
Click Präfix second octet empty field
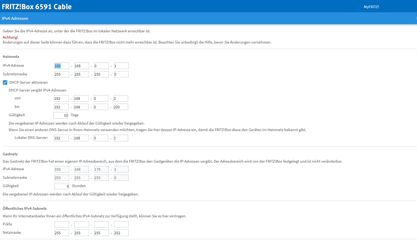pyautogui.click(x=82, y=224)
